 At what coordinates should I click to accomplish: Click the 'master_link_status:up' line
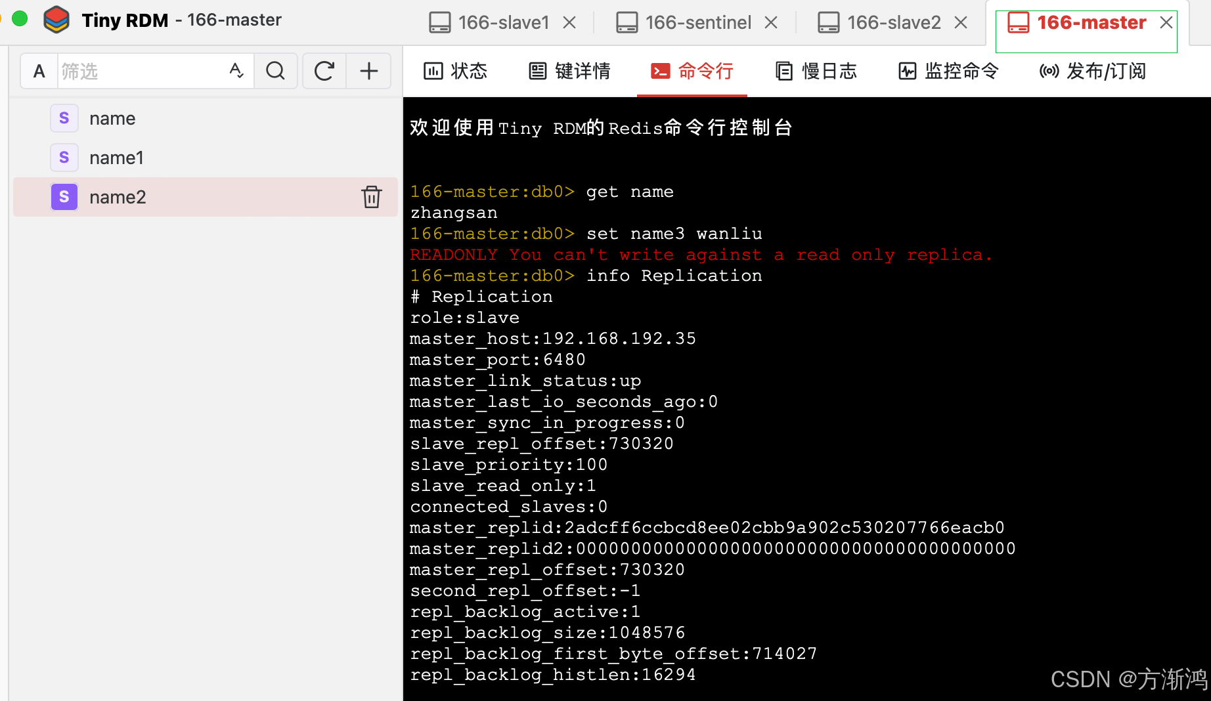(525, 381)
